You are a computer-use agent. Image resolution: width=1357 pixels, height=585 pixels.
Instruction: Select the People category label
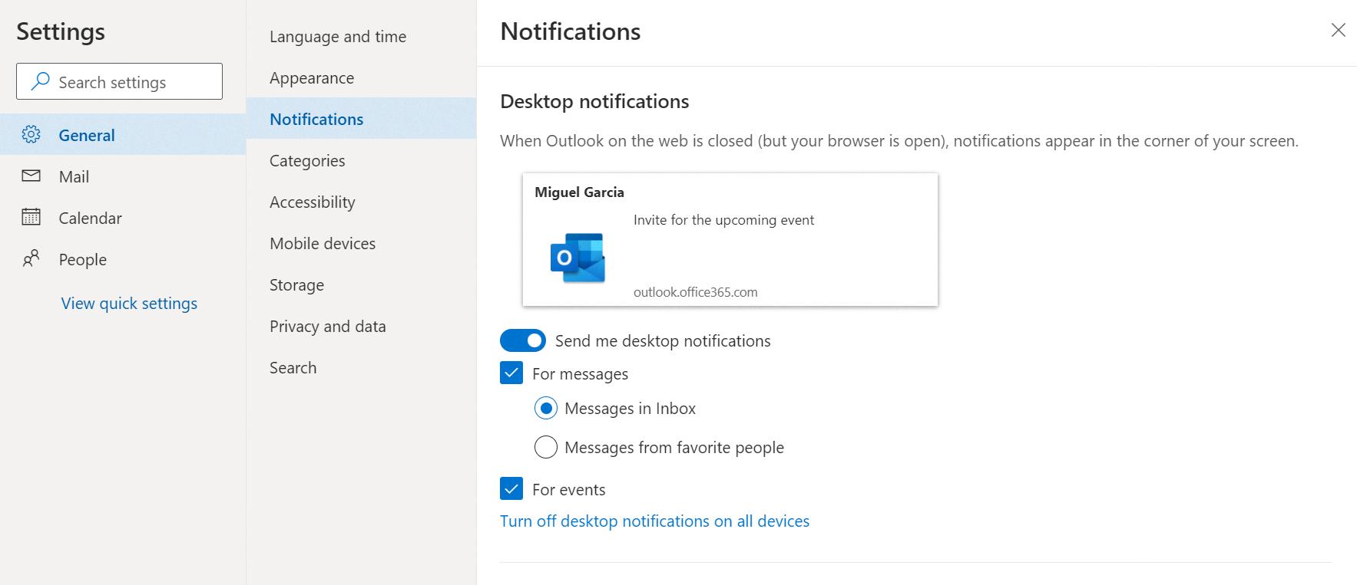82,259
